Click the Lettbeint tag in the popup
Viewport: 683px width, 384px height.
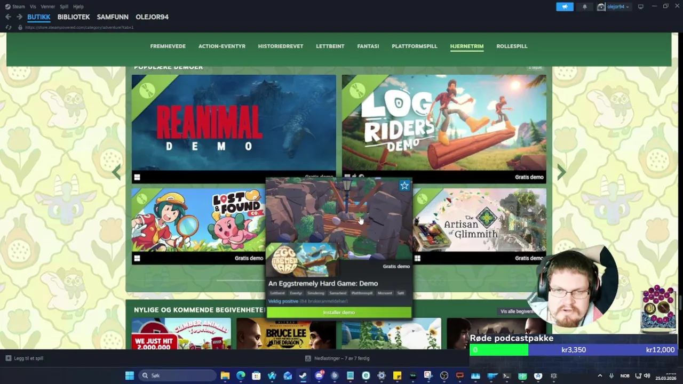tap(277, 293)
